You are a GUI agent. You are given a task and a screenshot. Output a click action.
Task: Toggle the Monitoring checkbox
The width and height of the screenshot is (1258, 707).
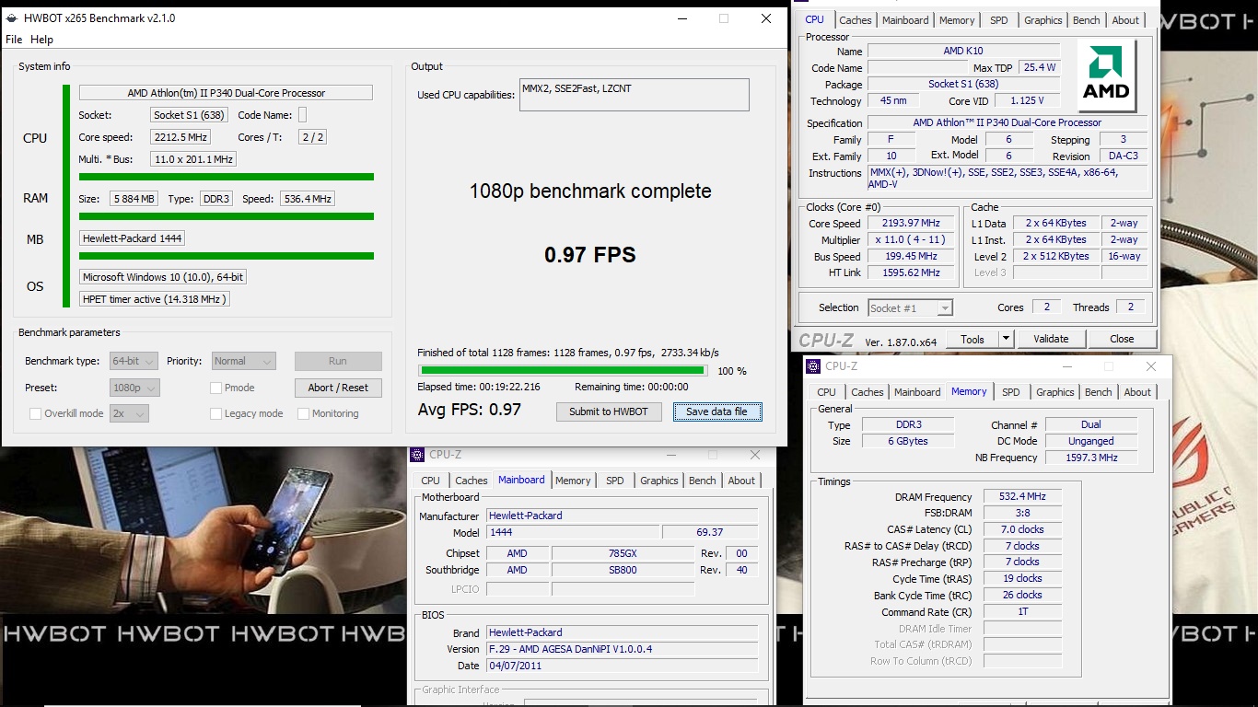click(x=303, y=413)
